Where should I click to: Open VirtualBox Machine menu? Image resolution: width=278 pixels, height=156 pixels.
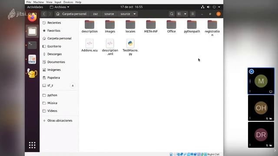point(39,2)
